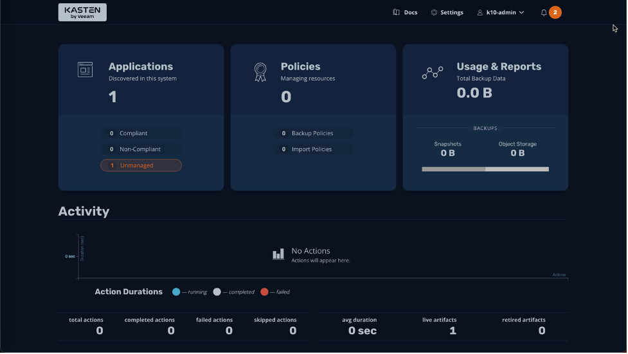Click the applications count 1
The width and height of the screenshot is (628, 354).
113,97
